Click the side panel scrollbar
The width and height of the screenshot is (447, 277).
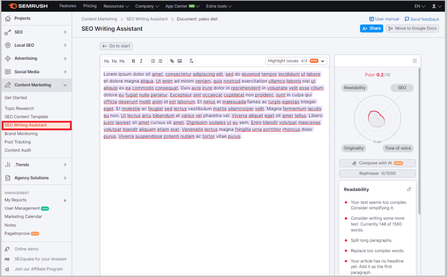pos(419,141)
